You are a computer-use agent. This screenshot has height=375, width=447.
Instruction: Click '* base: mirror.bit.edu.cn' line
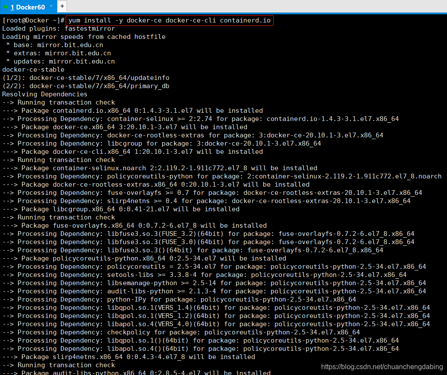(54, 45)
